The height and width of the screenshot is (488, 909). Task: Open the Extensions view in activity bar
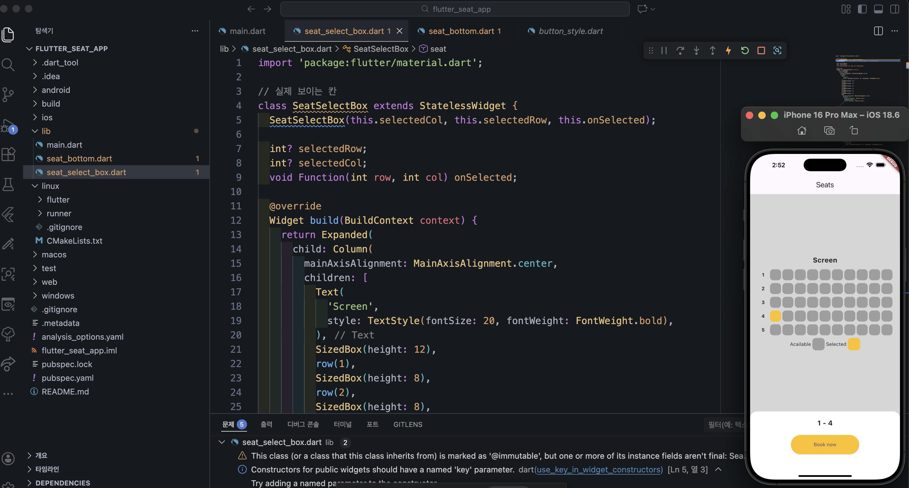click(8, 154)
